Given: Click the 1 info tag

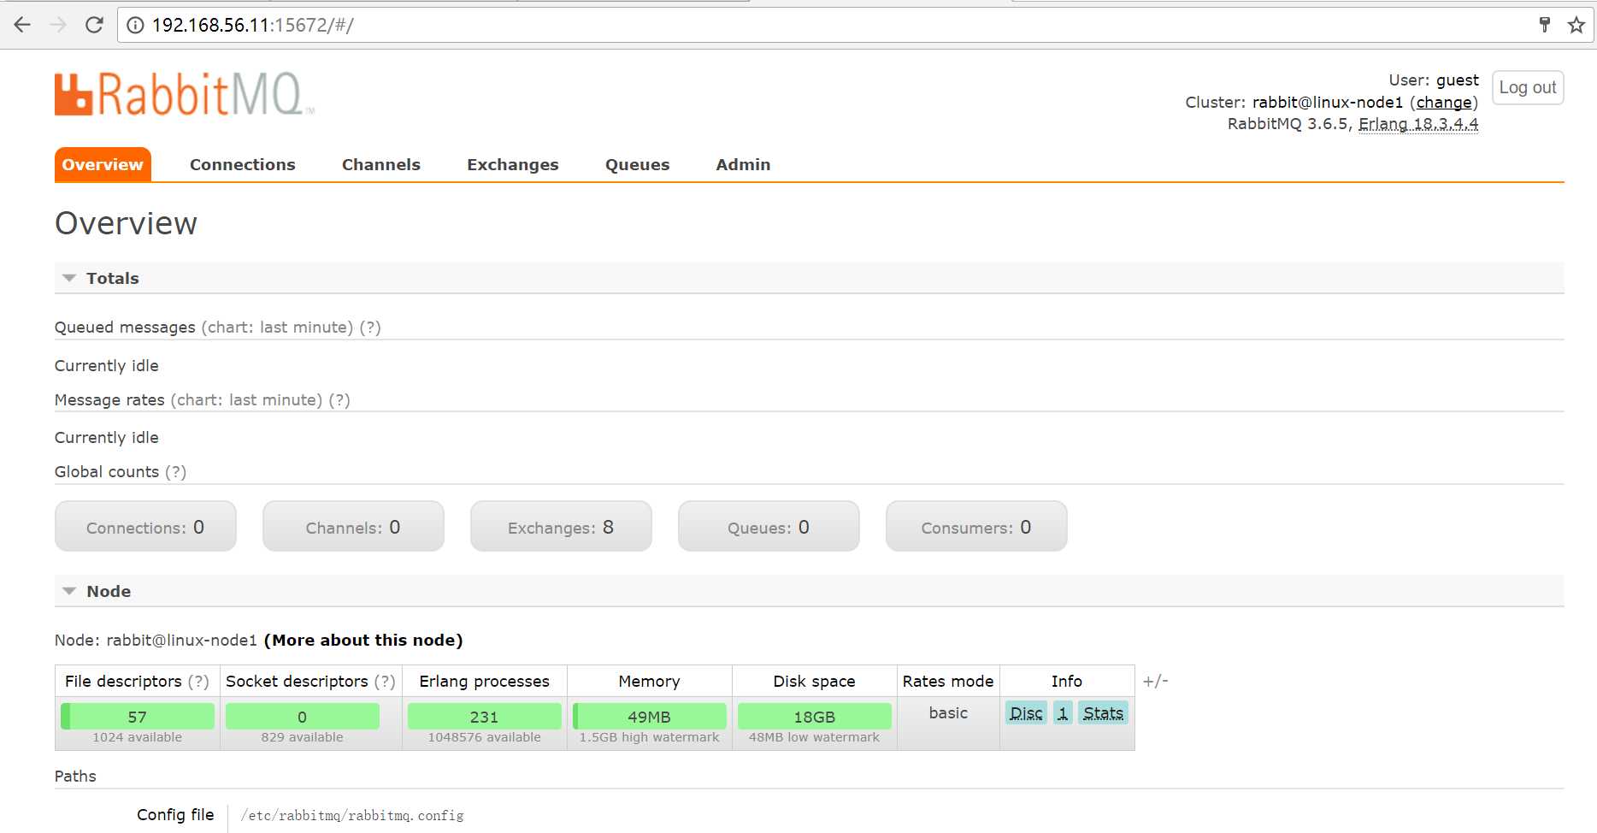Looking at the screenshot, I should [x=1063, y=713].
